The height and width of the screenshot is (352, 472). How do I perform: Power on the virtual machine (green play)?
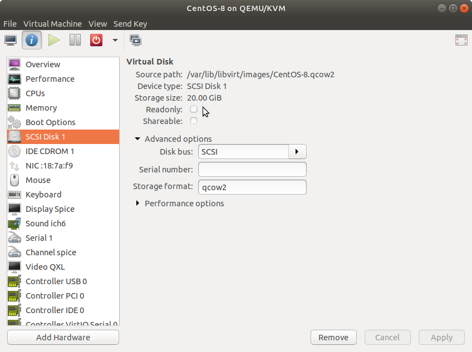pos(54,40)
